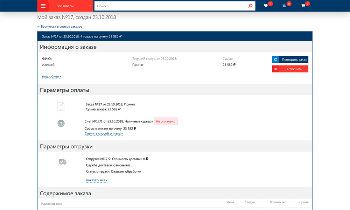Open favorites heart icon with 7 badge
Screen dimensions: 350x210
(x=266, y=6)
